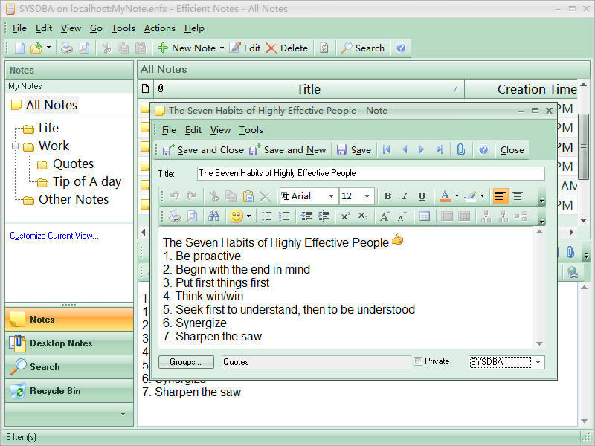Open main window Go menu
Image resolution: width=595 pixels, height=446 pixels.
click(x=96, y=28)
